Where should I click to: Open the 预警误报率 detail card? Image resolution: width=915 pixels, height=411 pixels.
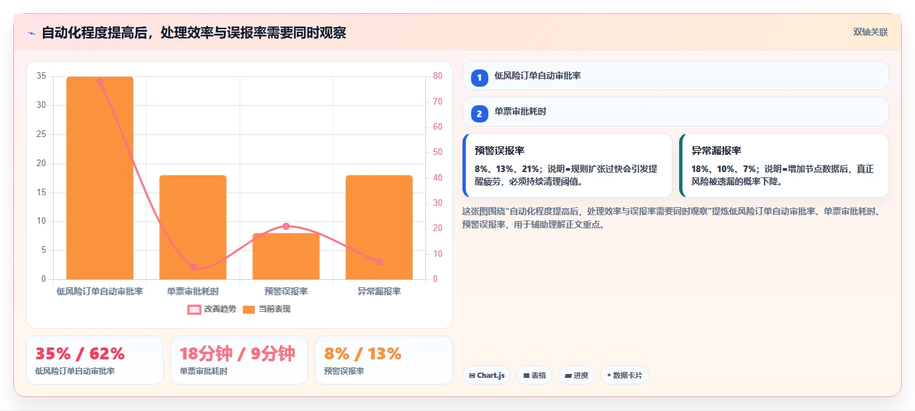[568, 165]
